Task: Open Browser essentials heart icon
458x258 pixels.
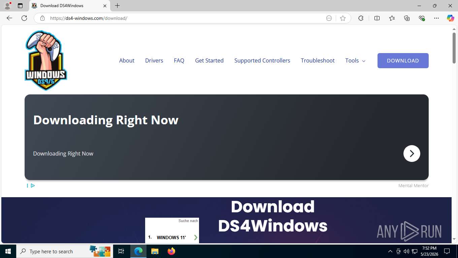Action: 422,18
